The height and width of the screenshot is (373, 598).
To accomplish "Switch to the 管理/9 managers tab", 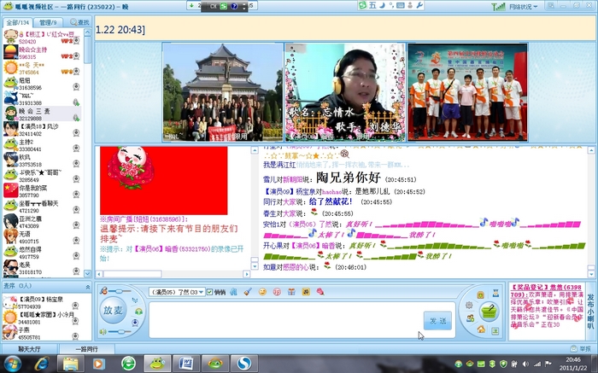I will [x=48, y=22].
